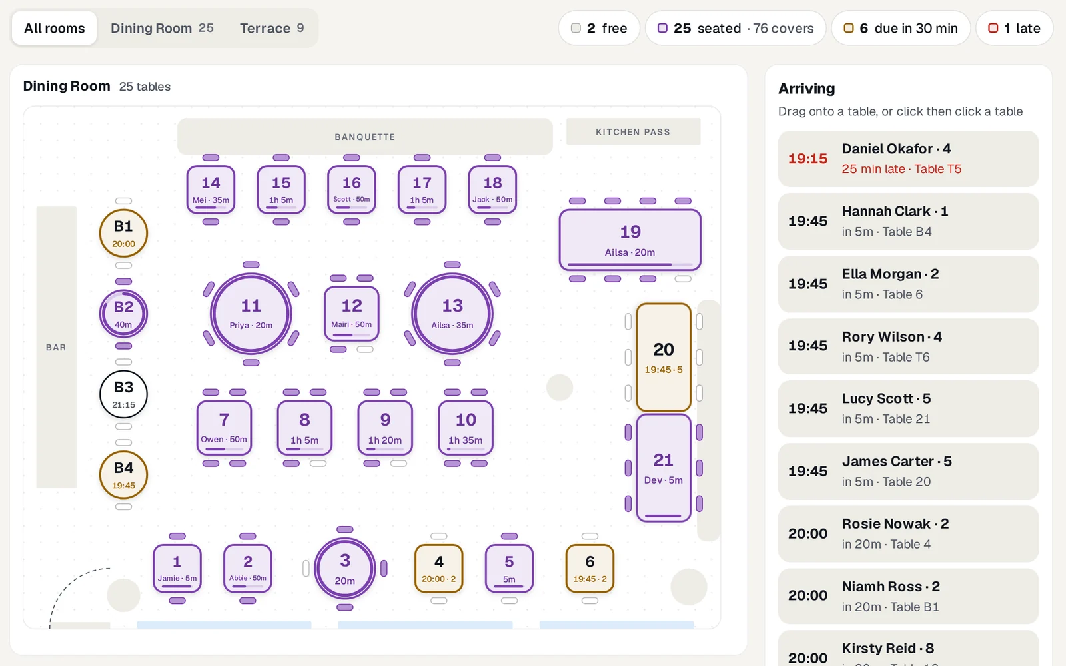This screenshot has height=666, width=1066.
Task: Choose reserved table 20 for 19:45
Action: coord(664,357)
